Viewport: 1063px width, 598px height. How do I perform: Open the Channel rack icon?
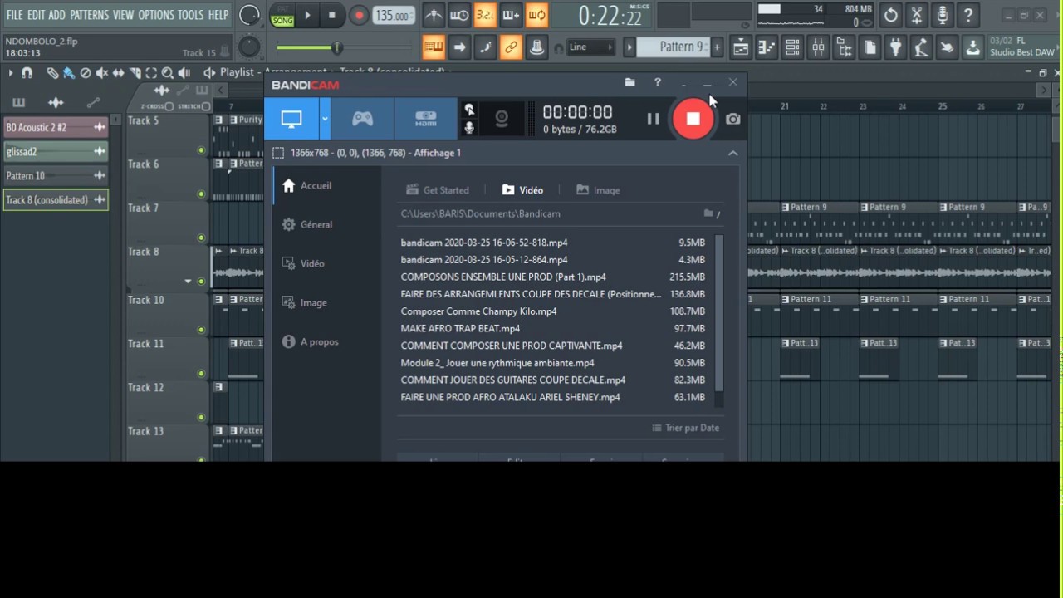coord(792,48)
